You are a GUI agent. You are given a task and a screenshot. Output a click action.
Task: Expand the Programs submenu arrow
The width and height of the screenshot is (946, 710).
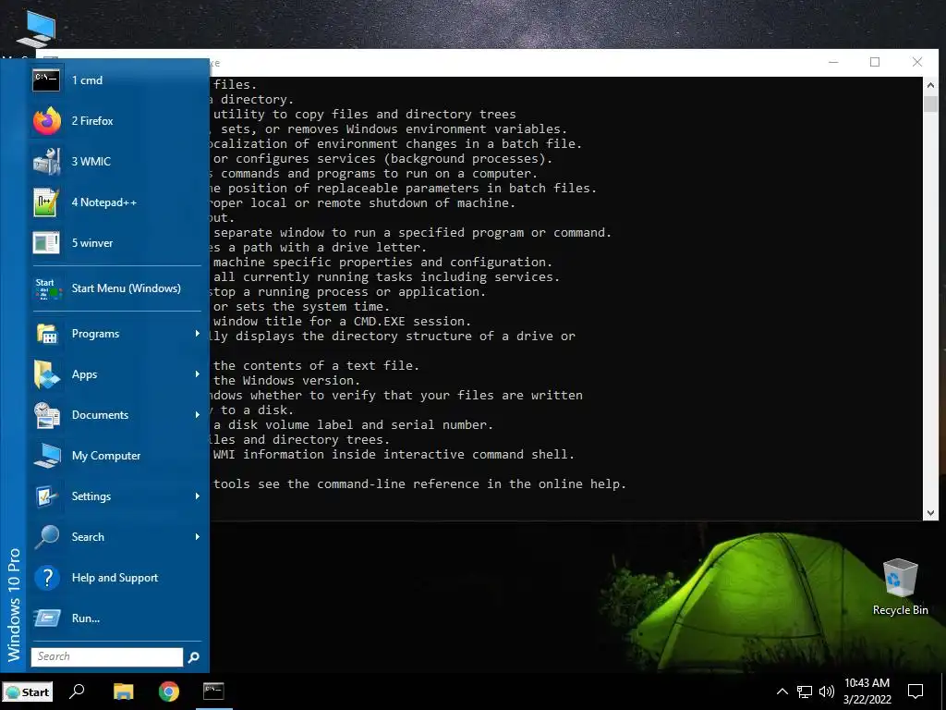tap(198, 333)
